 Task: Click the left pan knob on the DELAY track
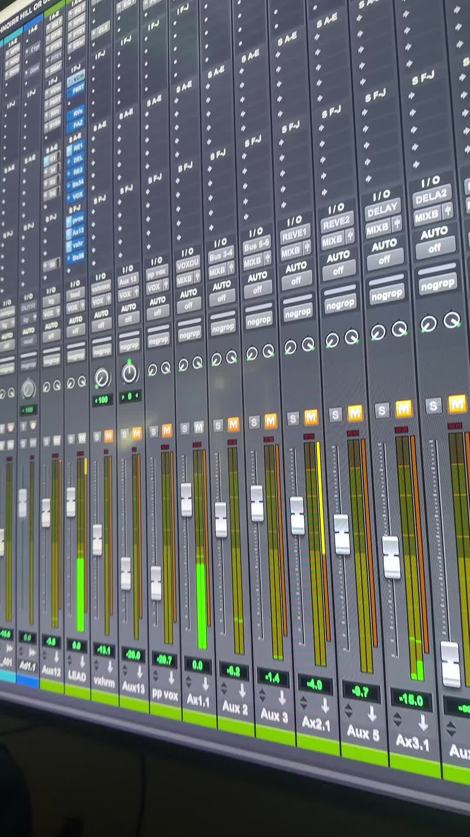click(378, 333)
